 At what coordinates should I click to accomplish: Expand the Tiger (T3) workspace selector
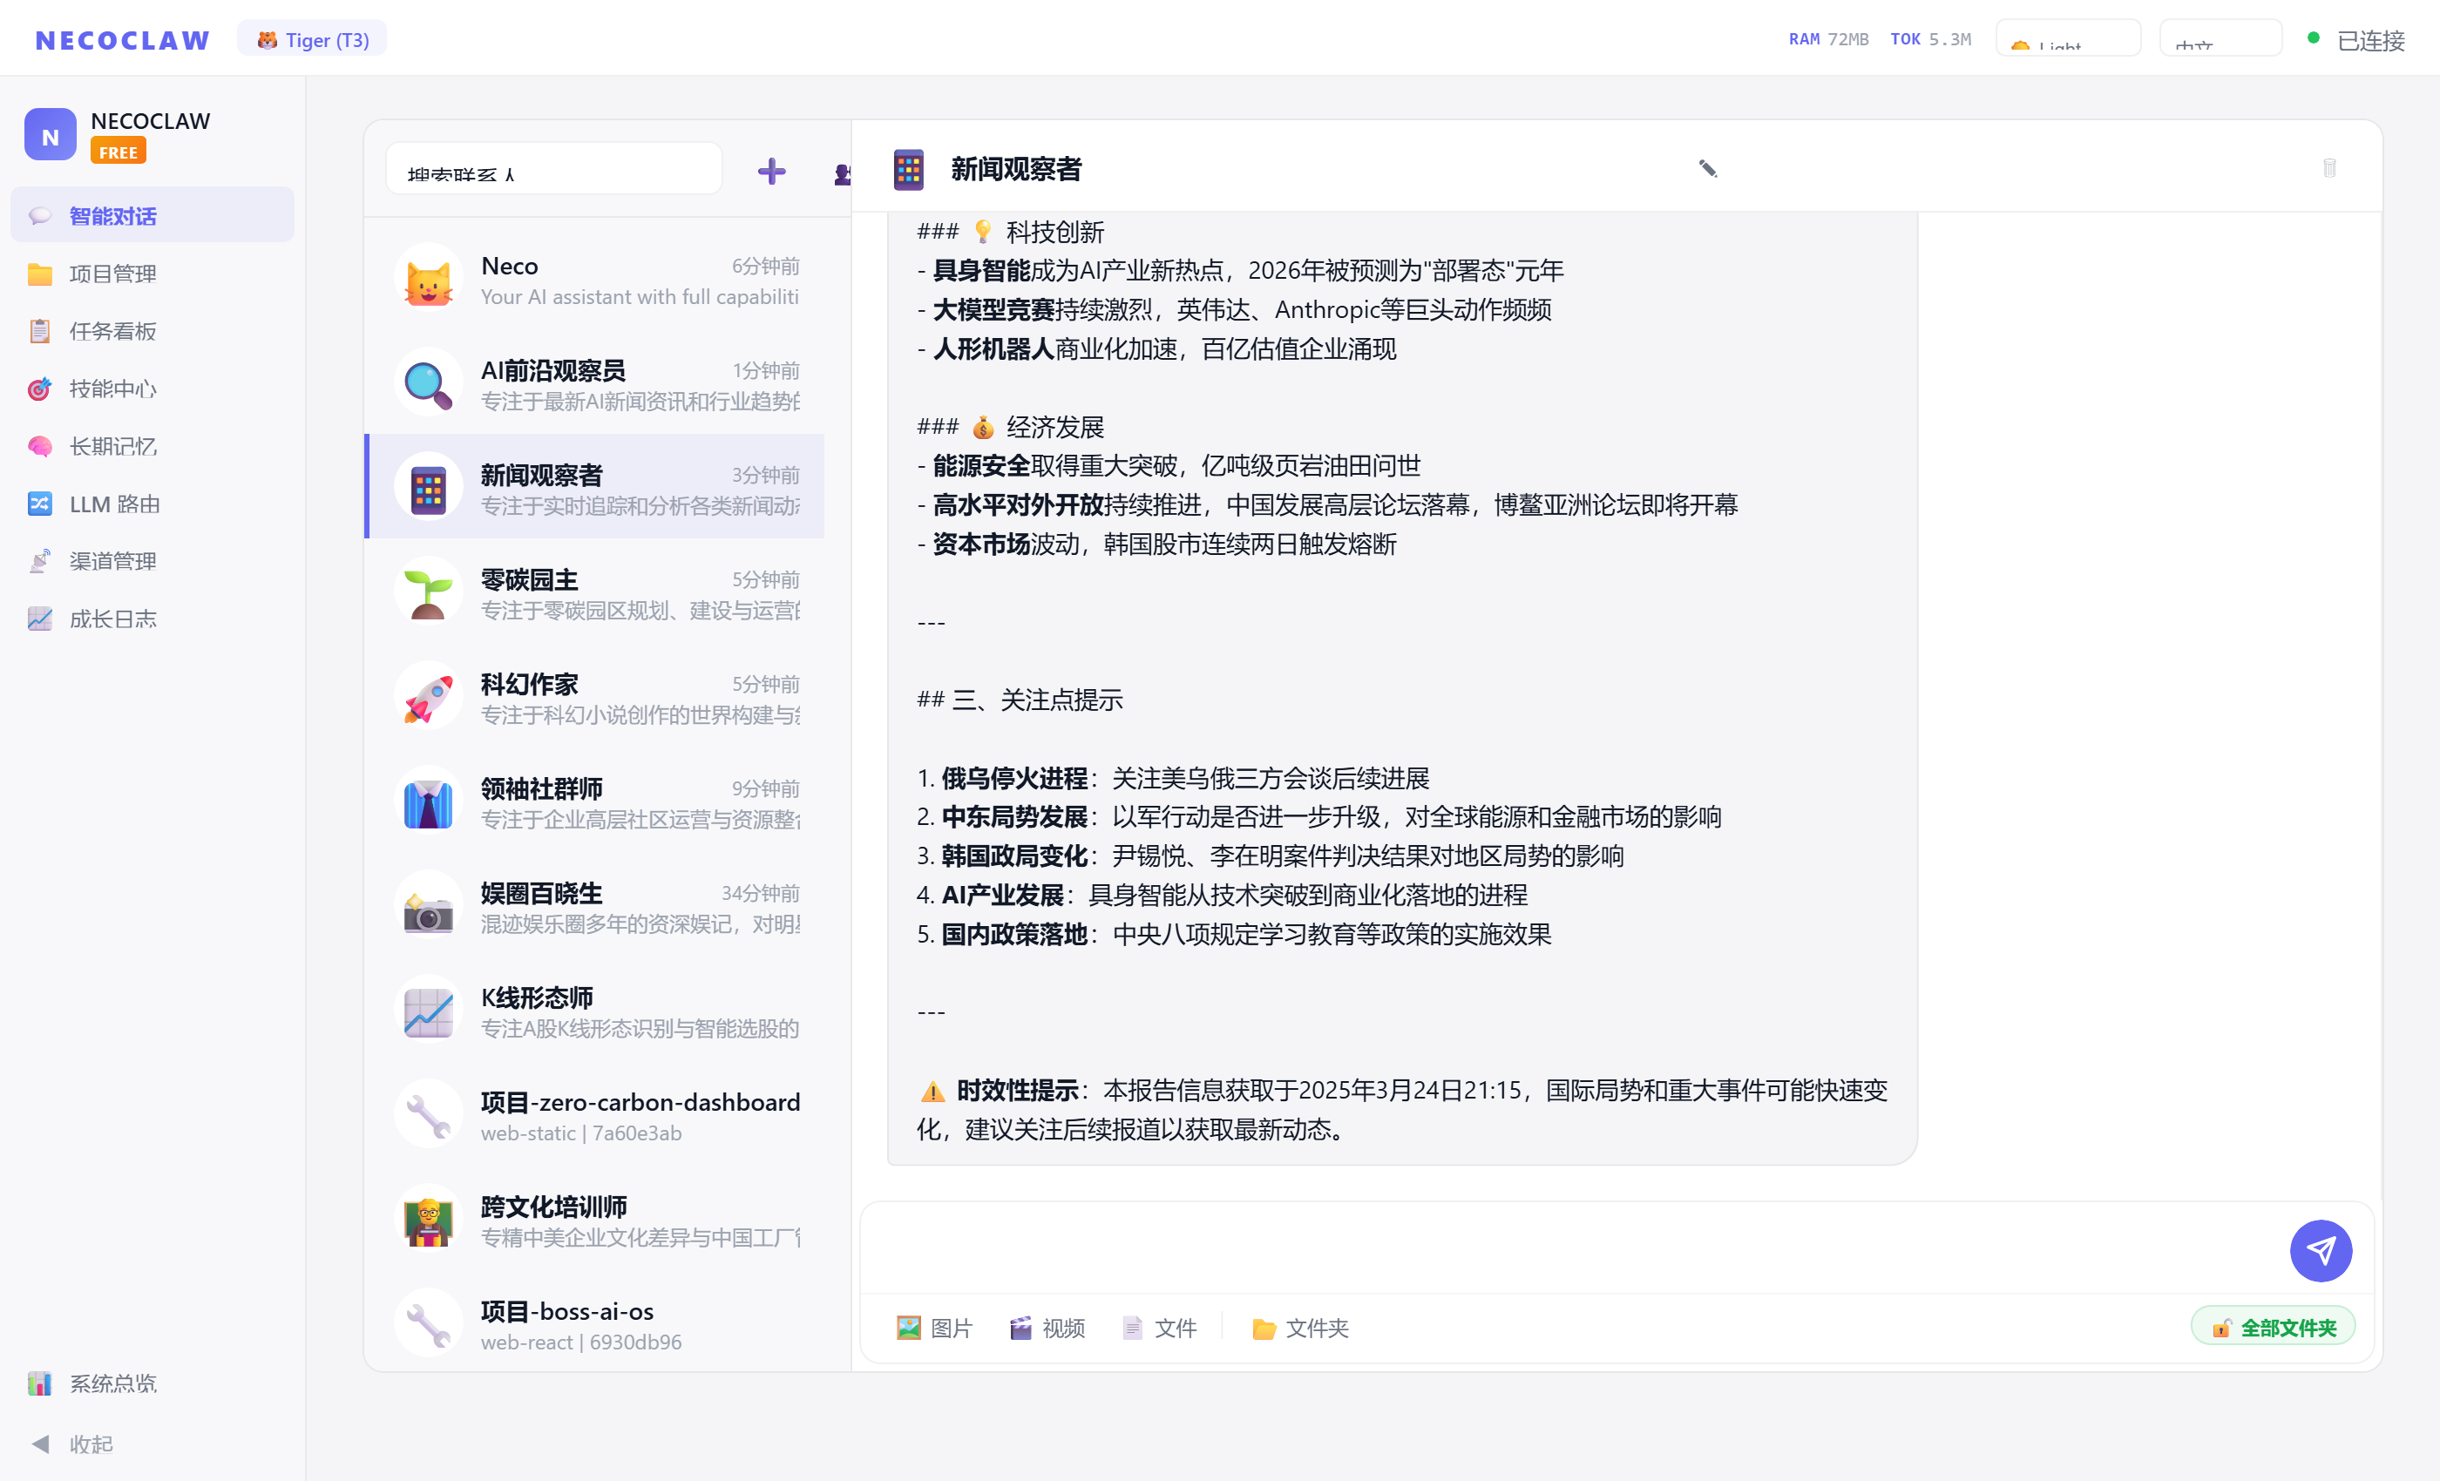pyautogui.click(x=312, y=38)
